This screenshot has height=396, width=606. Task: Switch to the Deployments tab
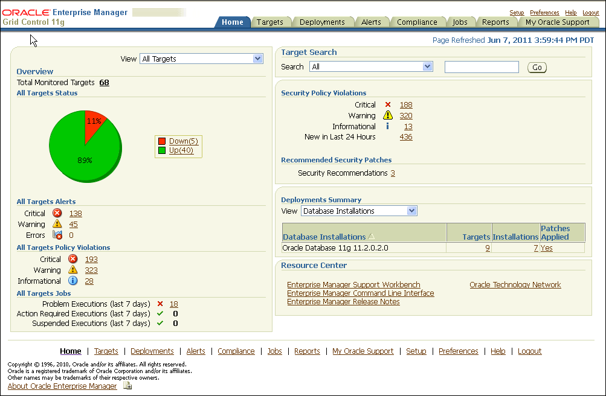322,22
